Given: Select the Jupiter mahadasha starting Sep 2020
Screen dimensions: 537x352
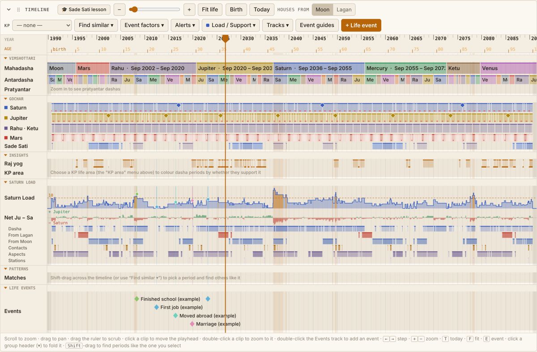Looking at the screenshot, I should (235, 69).
